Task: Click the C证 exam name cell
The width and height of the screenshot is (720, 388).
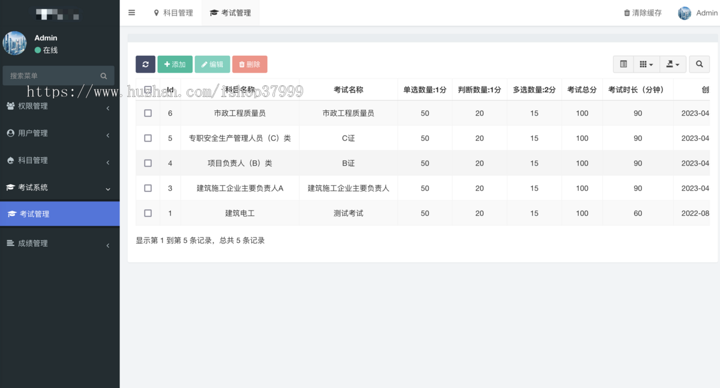Action: 349,138
